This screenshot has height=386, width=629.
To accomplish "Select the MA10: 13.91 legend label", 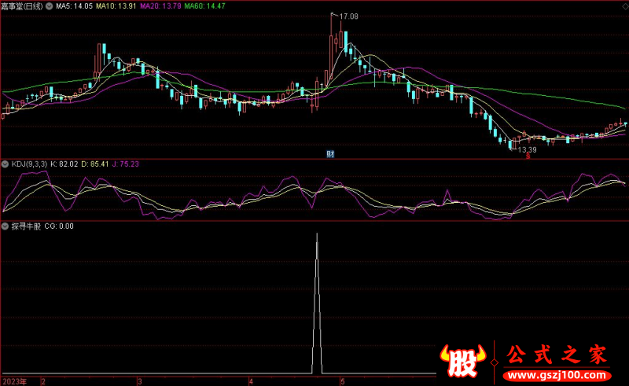I will (x=117, y=6).
